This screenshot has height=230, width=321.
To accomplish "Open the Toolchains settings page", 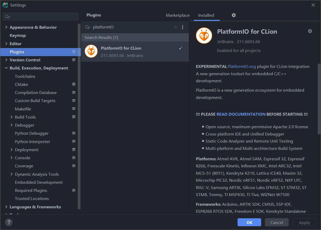I will pyautogui.click(x=25, y=76).
